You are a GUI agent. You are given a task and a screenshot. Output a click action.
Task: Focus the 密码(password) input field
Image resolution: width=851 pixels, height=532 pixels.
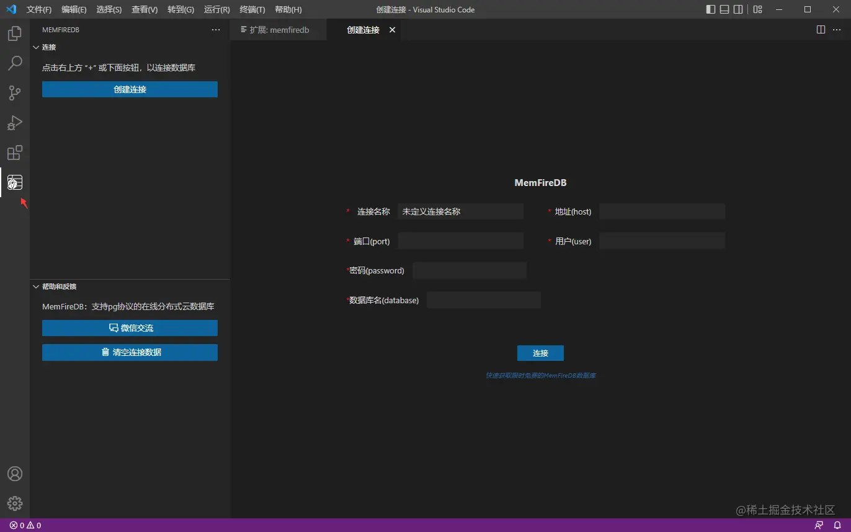[x=470, y=270]
